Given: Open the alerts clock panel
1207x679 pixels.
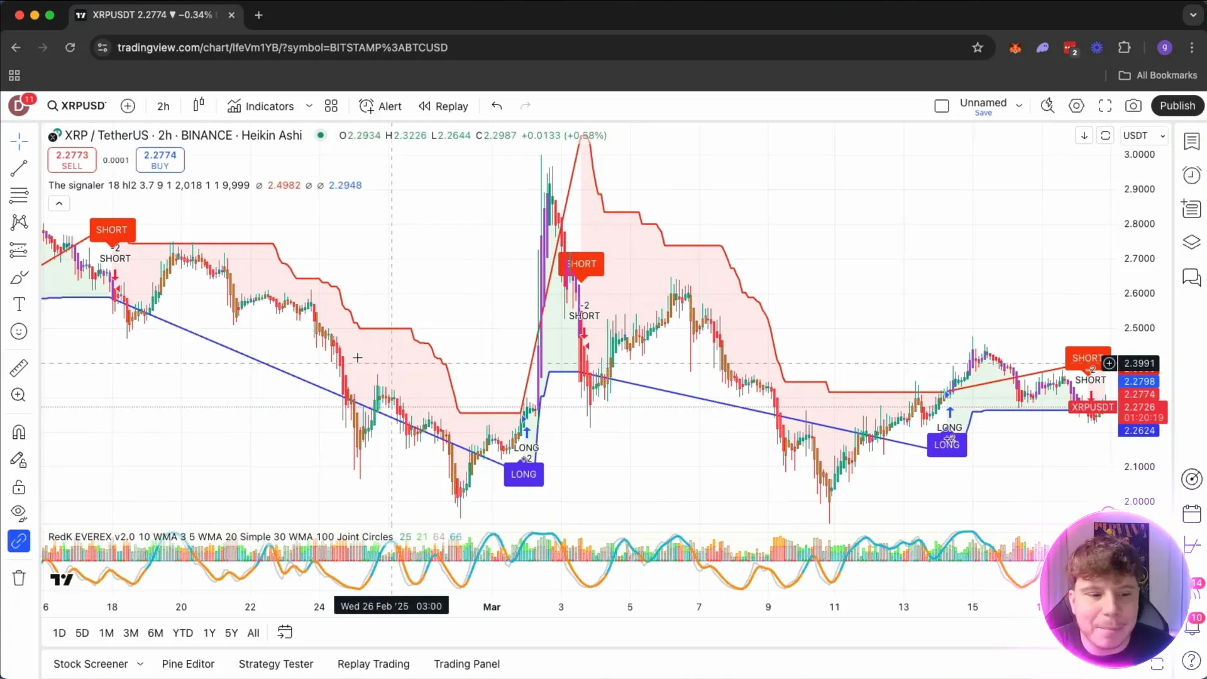Looking at the screenshot, I should pos(1191,175).
